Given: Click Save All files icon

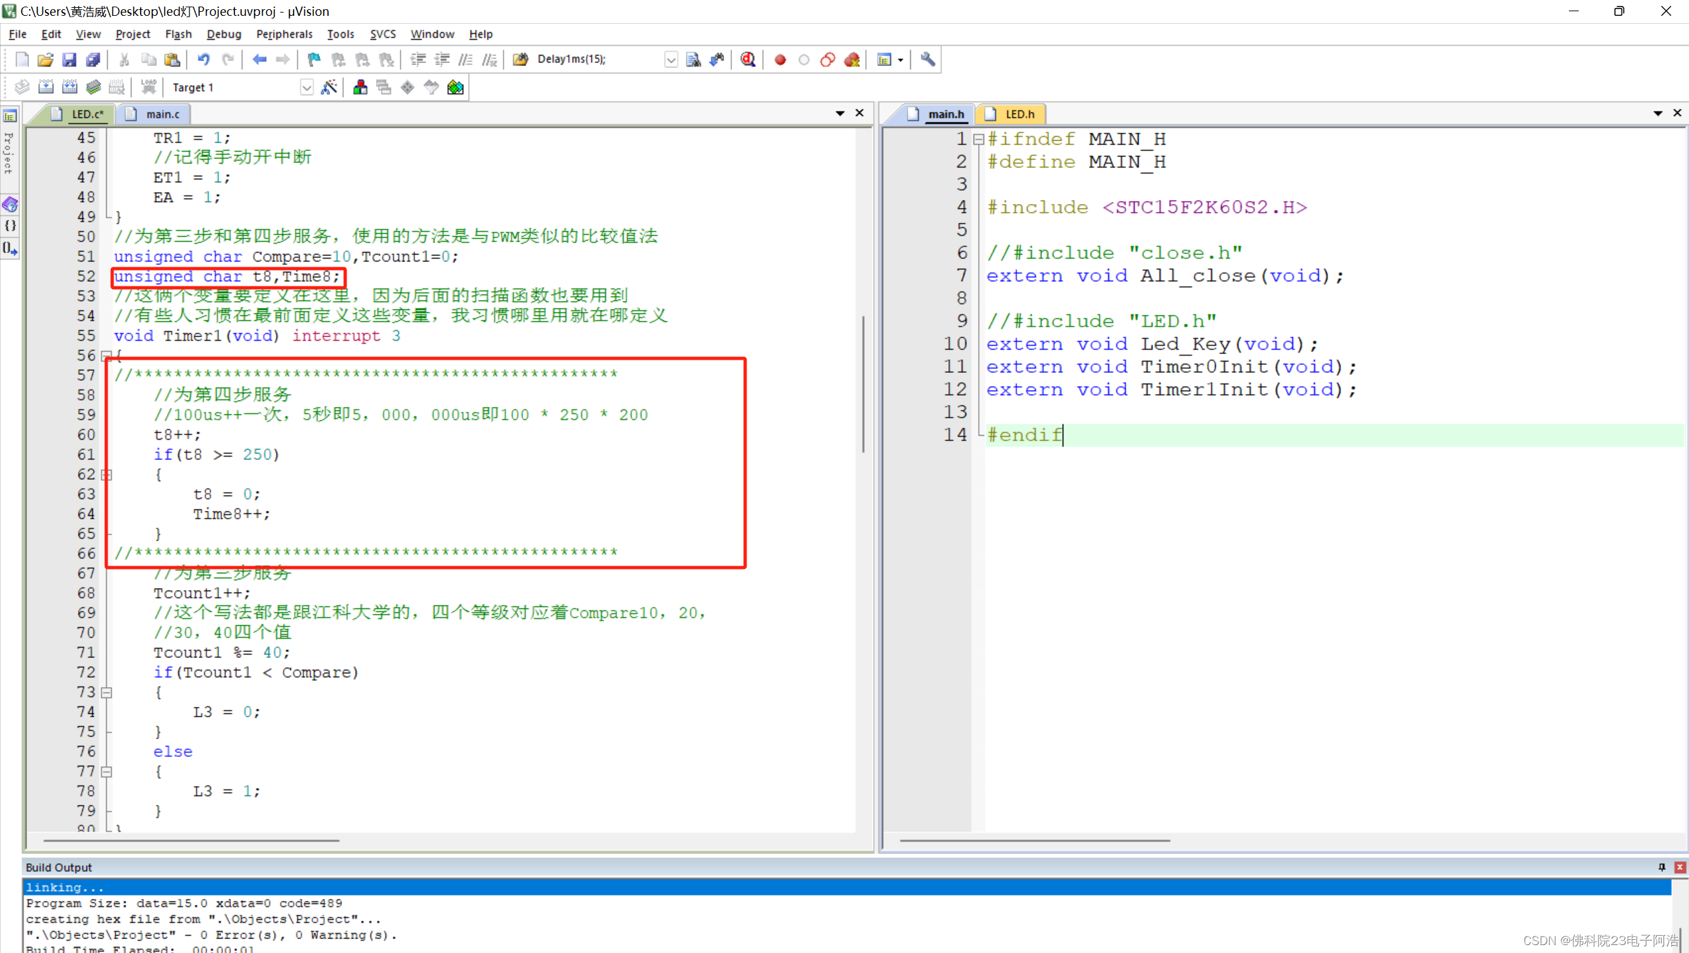Looking at the screenshot, I should [93, 59].
